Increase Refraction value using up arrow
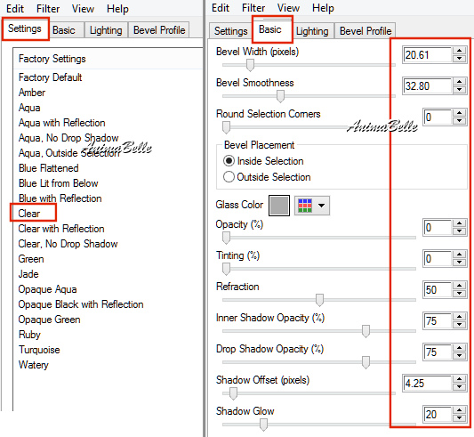This screenshot has height=437, width=474. 460,286
